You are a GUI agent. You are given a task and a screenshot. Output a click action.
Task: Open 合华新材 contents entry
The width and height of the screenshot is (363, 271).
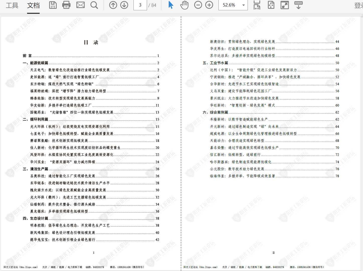click(x=274, y=84)
